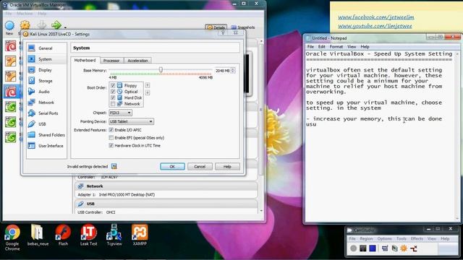Click Discard down-arrow toolbar icon

[42, 25]
